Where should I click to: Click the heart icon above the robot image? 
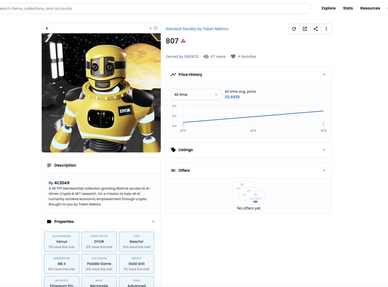click(156, 28)
